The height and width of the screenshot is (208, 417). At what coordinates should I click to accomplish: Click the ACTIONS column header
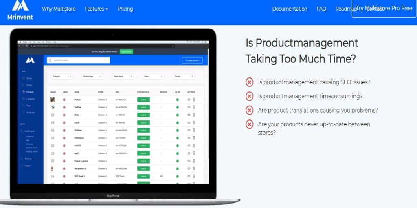(191, 92)
